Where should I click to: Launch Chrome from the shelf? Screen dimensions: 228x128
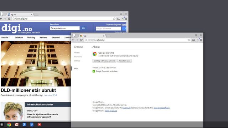coord(9,124)
